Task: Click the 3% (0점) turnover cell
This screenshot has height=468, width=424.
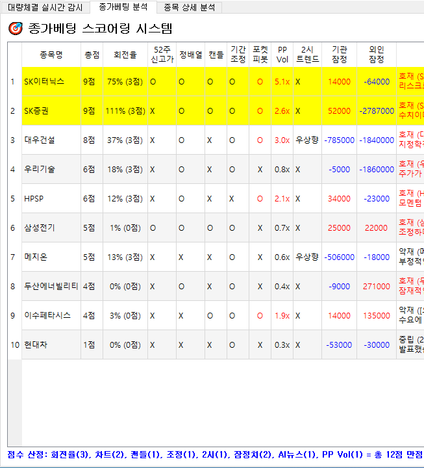Action: point(125,315)
